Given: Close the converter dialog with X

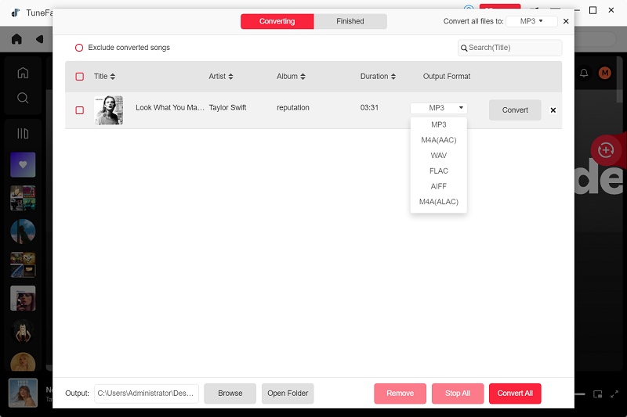Looking at the screenshot, I should tap(566, 21).
